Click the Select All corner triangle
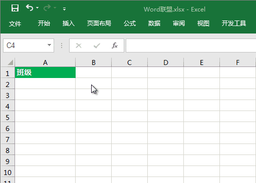Image resolution: width=256 pixels, height=183 pixels. (x=11, y=62)
